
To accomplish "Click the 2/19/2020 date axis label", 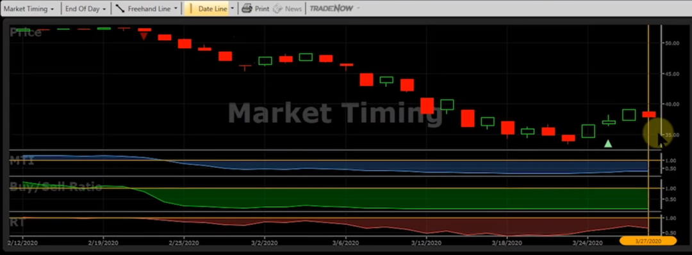I will (x=103, y=242).
